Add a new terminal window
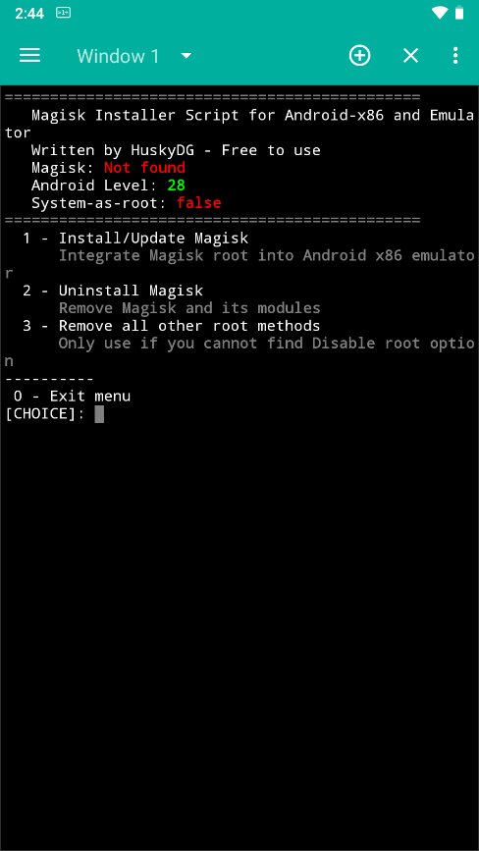 [x=359, y=55]
